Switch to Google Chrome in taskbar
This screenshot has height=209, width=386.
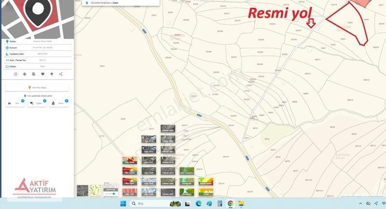231,204
